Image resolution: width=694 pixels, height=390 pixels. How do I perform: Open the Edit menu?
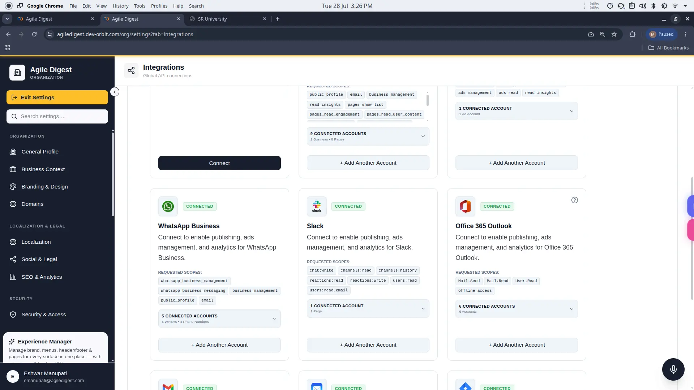coord(86,6)
